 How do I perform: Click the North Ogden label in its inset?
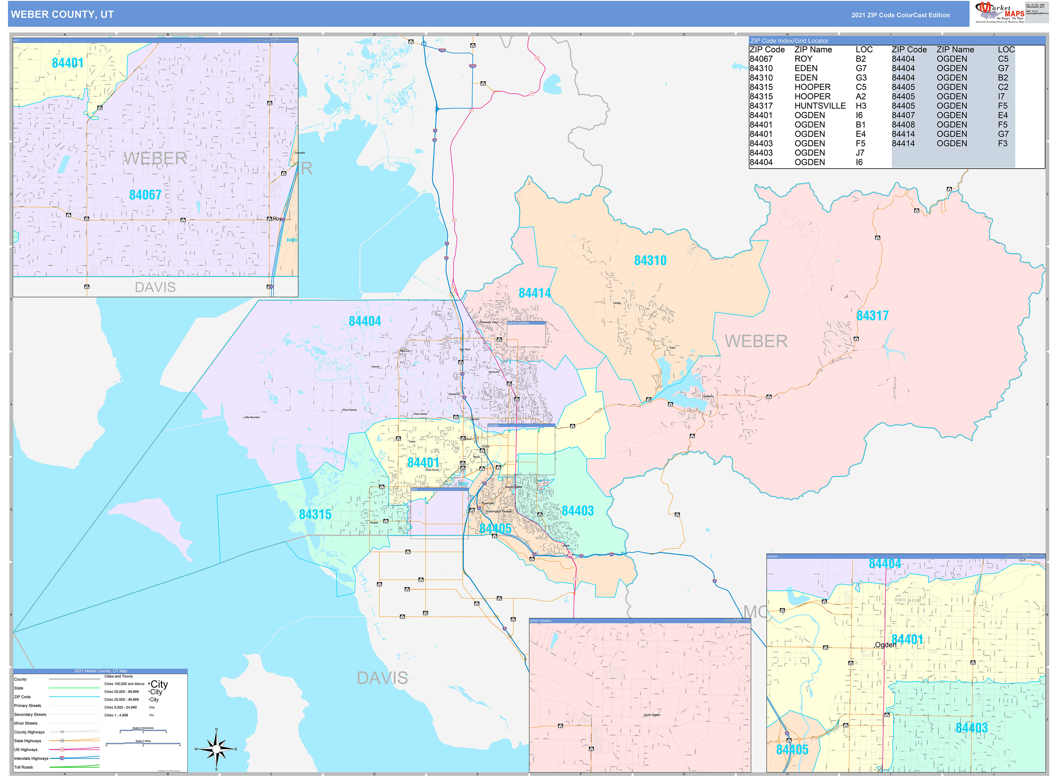pyautogui.click(x=652, y=715)
